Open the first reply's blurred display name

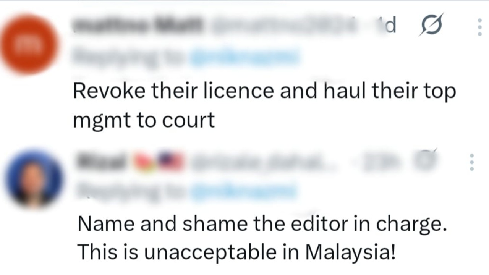pyautogui.click(x=138, y=26)
